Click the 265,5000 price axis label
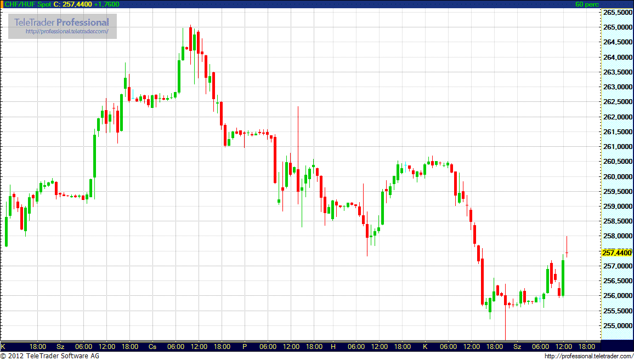Screen dimensions: 634x361 (618, 13)
